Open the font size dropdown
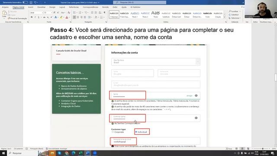Viewport: 277px width, 156px height. point(52,13)
